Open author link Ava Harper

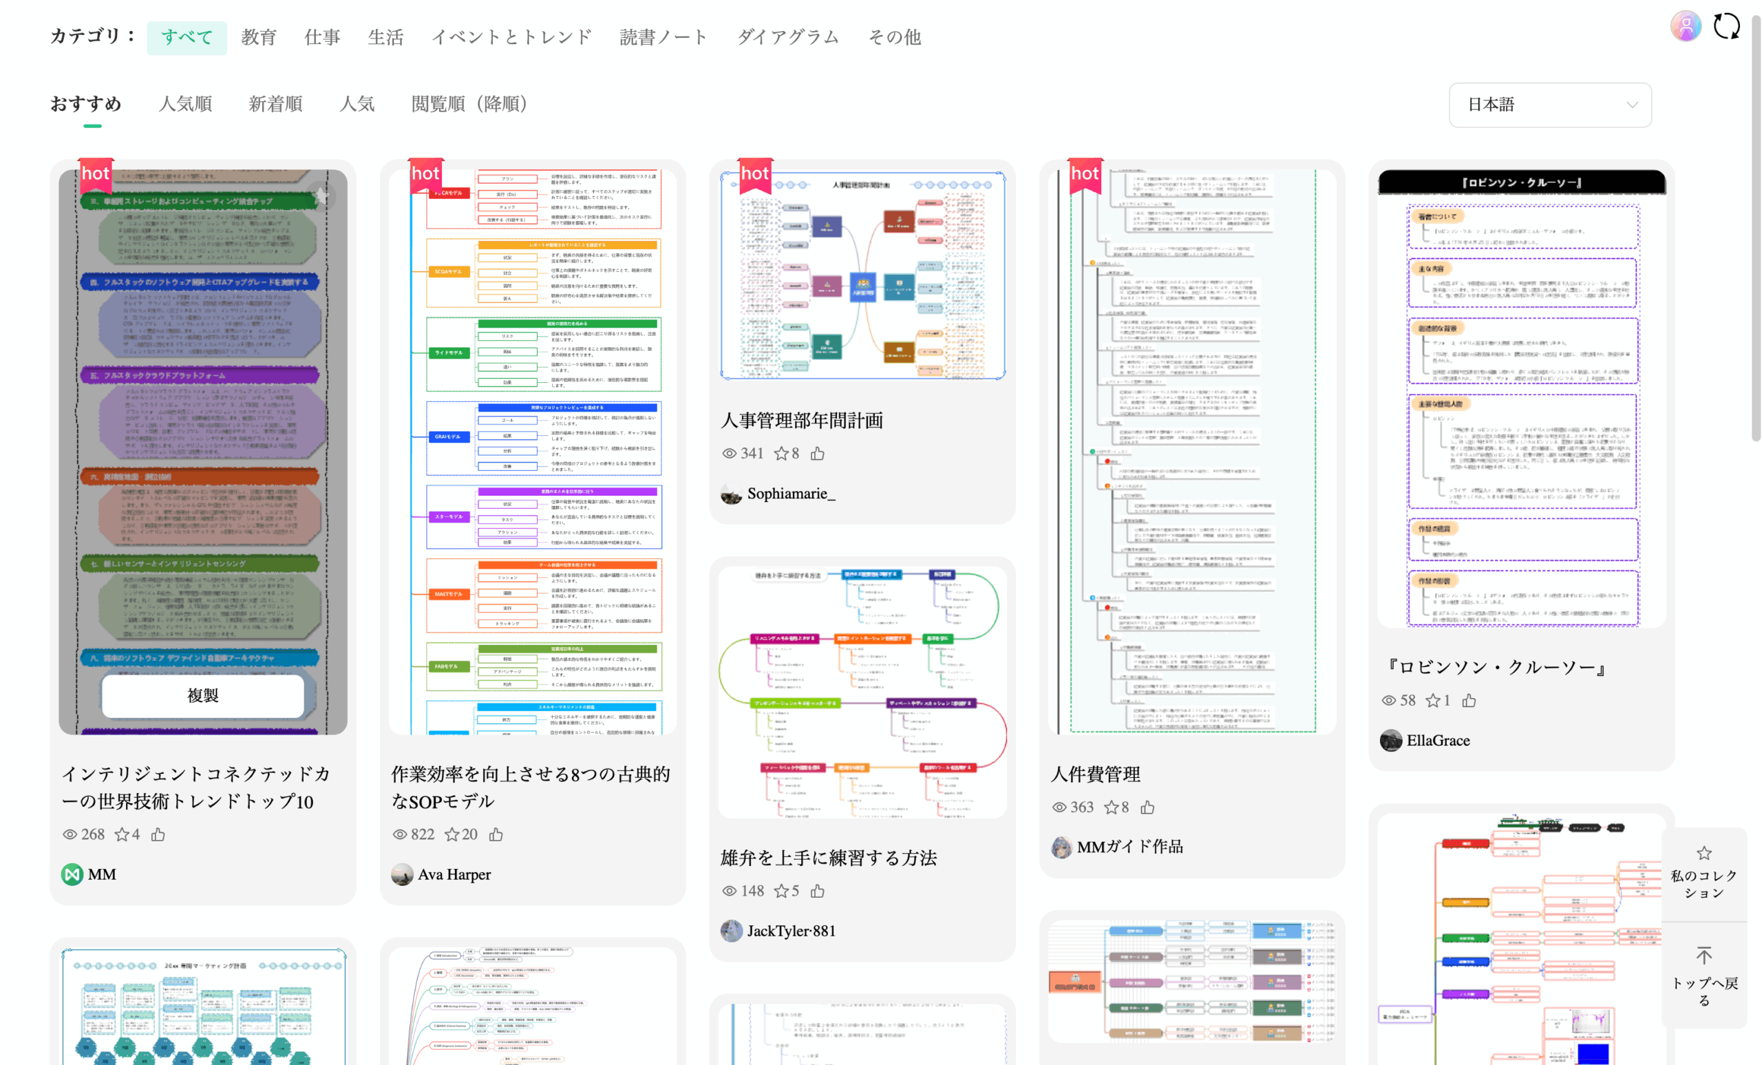coord(454,874)
